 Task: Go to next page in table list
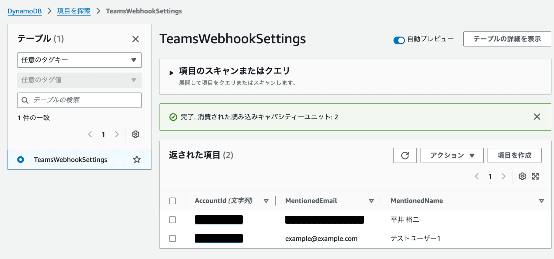click(x=117, y=134)
